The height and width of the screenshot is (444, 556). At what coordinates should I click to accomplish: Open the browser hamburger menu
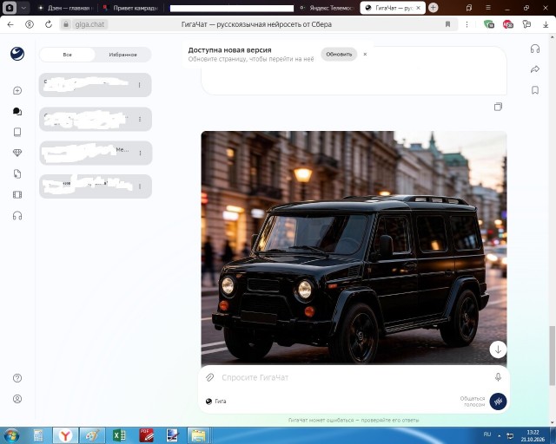pos(488,8)
